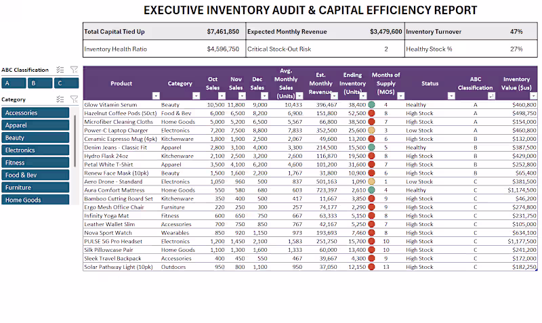Enable multi-select on Category slicer

coord(60,99)
